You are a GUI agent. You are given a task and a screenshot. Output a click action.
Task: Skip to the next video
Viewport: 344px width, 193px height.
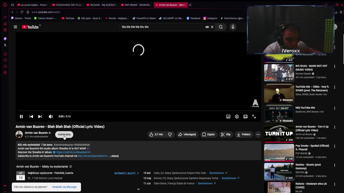tap(40, 116)
